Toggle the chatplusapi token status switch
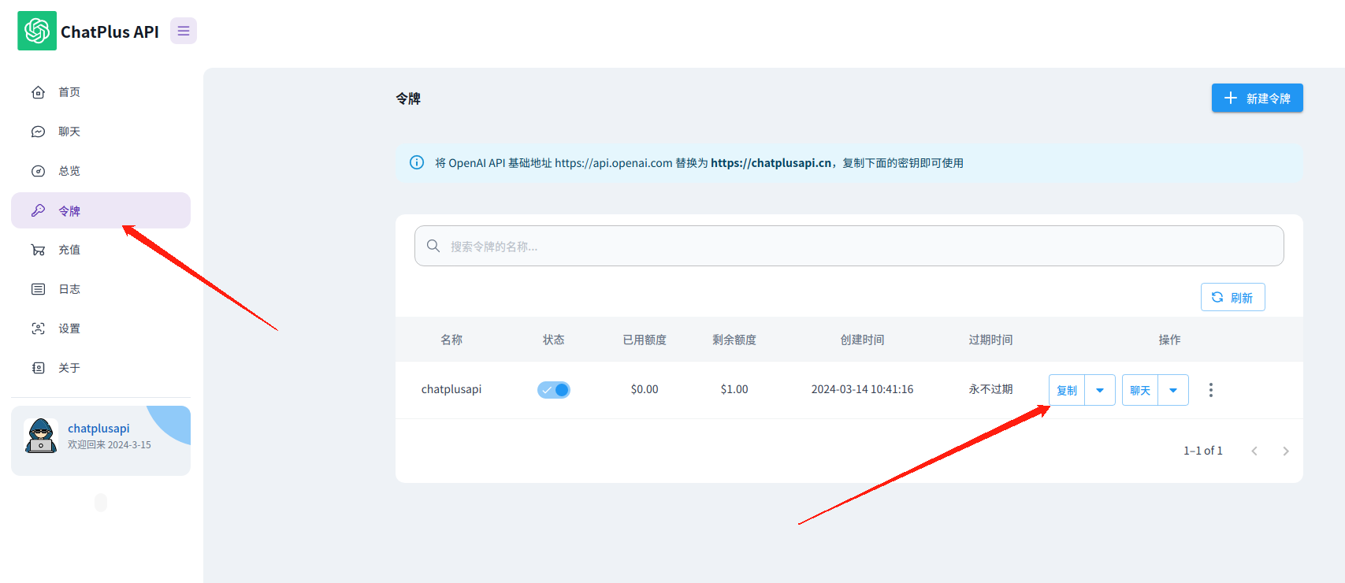Image resolution: width=1345 pixels, height=583 pixels. click(554, 390)
